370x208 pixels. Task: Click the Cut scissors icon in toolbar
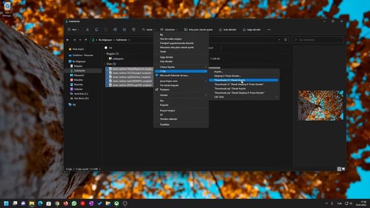point(87,29)
